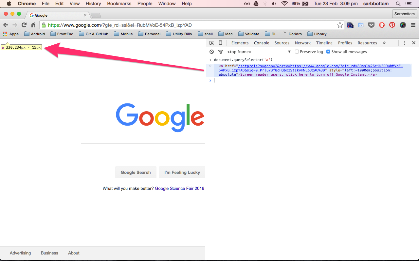Open the Library bookmarks folder
Screen dimensions: 419x261
click(317, 34)
